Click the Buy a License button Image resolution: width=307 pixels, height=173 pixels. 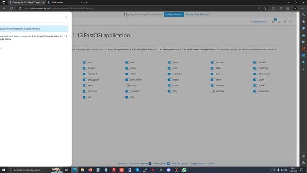point(174,14)
